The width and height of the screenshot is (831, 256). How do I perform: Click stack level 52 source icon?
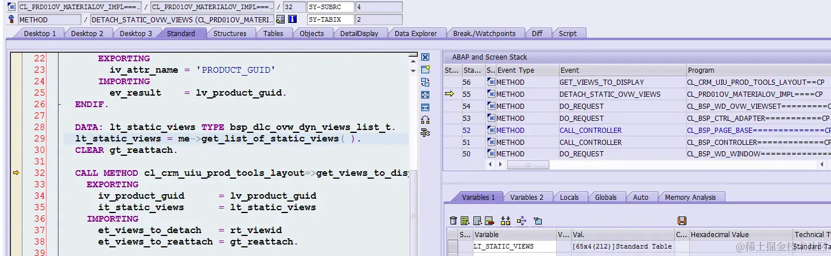[491, 130]
